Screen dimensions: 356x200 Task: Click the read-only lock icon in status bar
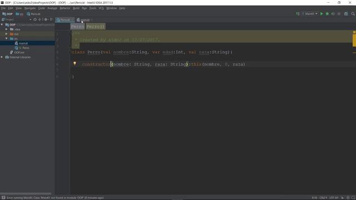(343, 198)
